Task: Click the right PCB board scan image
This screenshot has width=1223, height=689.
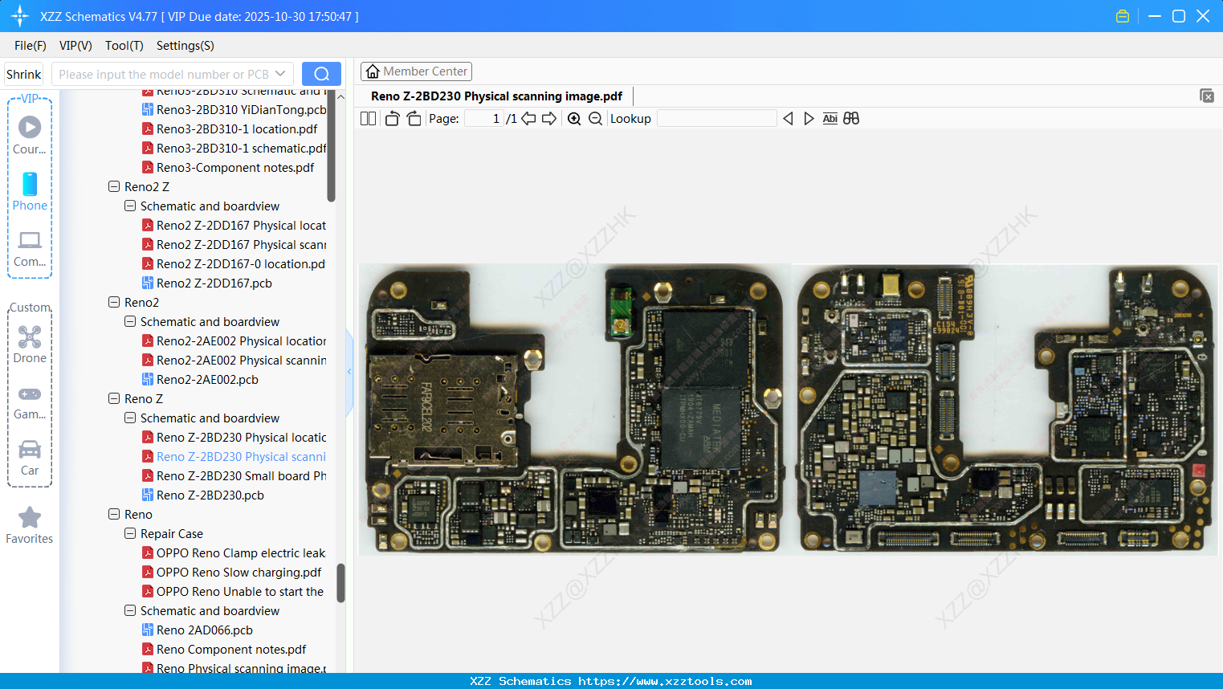Action: point(1005,410)
